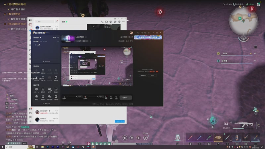This screenshot has height=149, width=265.
Task: Click the QQ search input field
Action: [x=45, y=22]
